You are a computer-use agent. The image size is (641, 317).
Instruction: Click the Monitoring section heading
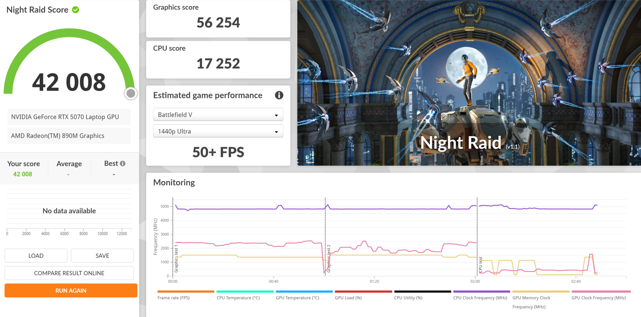[174, 182]
